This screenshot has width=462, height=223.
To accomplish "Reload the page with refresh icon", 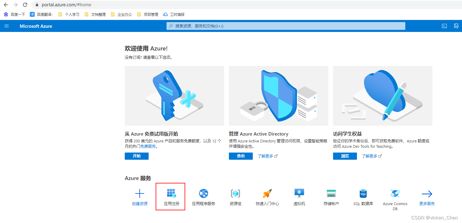I will point(25,5).
